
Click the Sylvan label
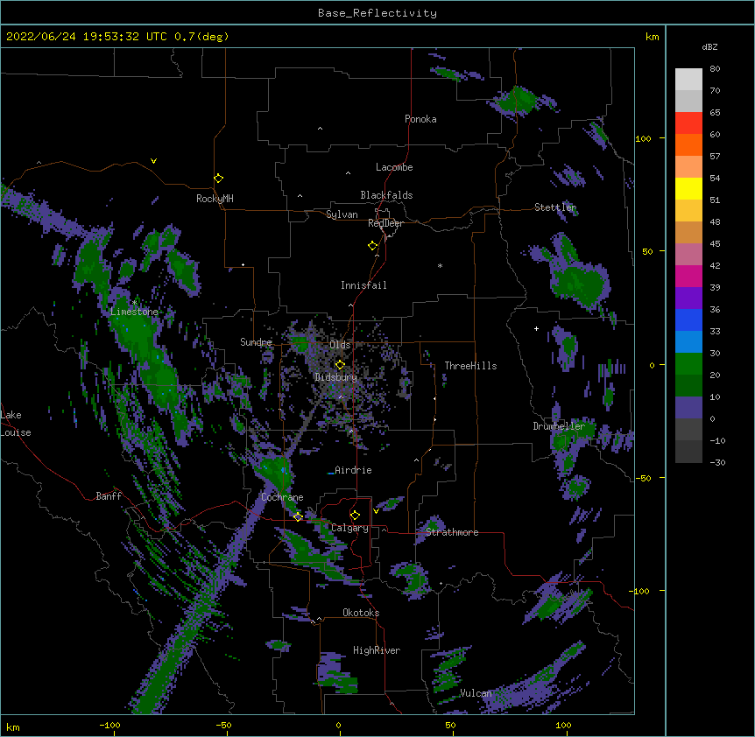342,214
